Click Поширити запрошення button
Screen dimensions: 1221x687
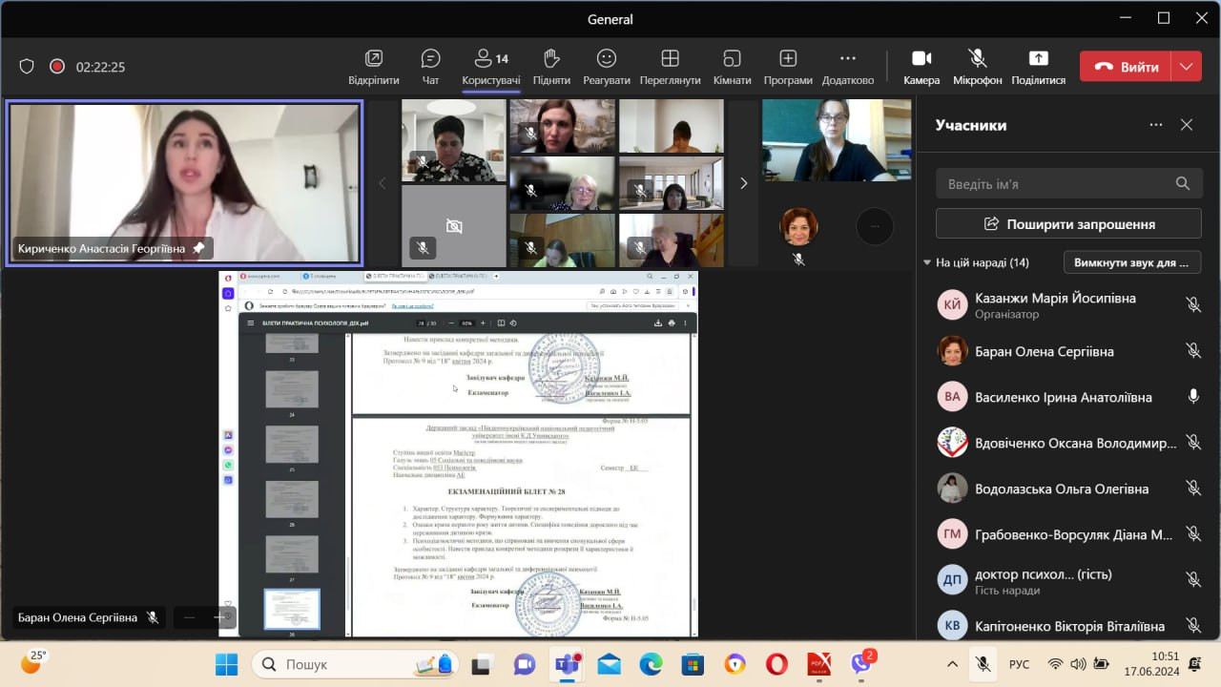click(x=1068, y=224)
